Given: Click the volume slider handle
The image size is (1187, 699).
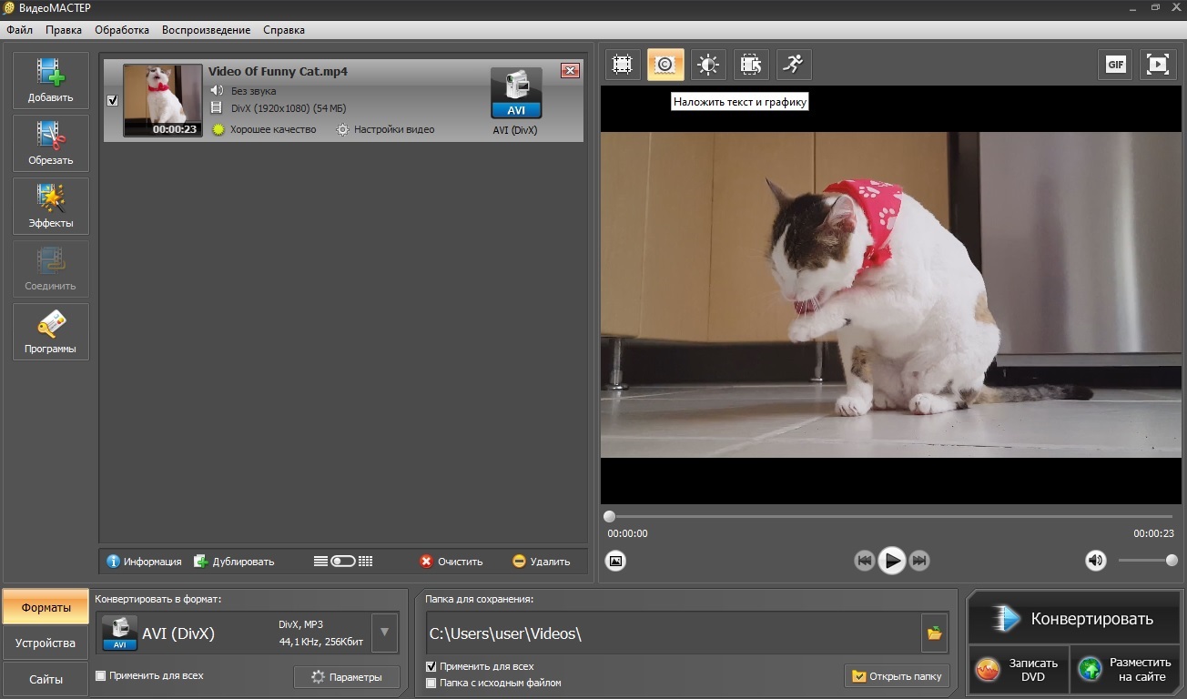Looking at the screenshot, I should [x=1172, y=561].
